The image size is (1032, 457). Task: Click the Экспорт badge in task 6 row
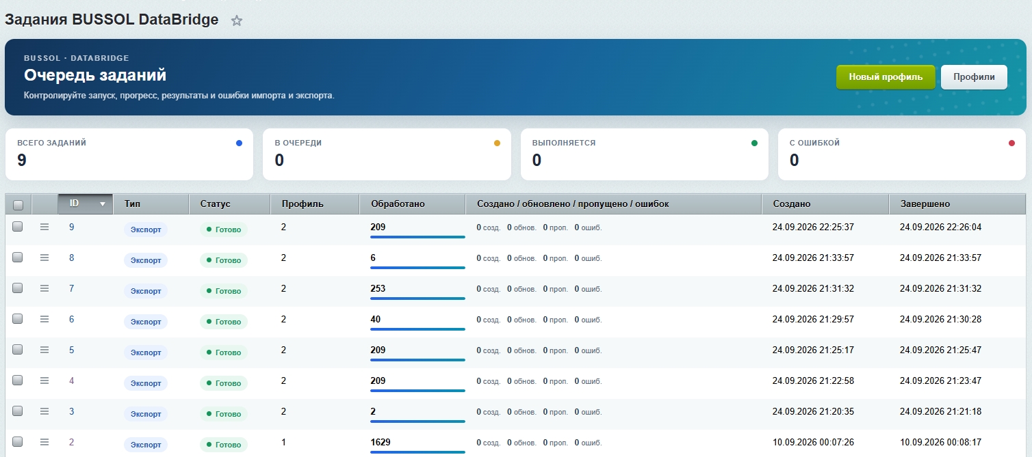[146, 322]
